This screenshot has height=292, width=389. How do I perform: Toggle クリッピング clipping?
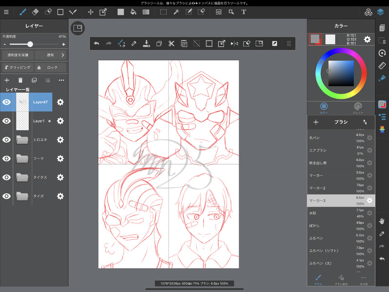pos(18,68)
